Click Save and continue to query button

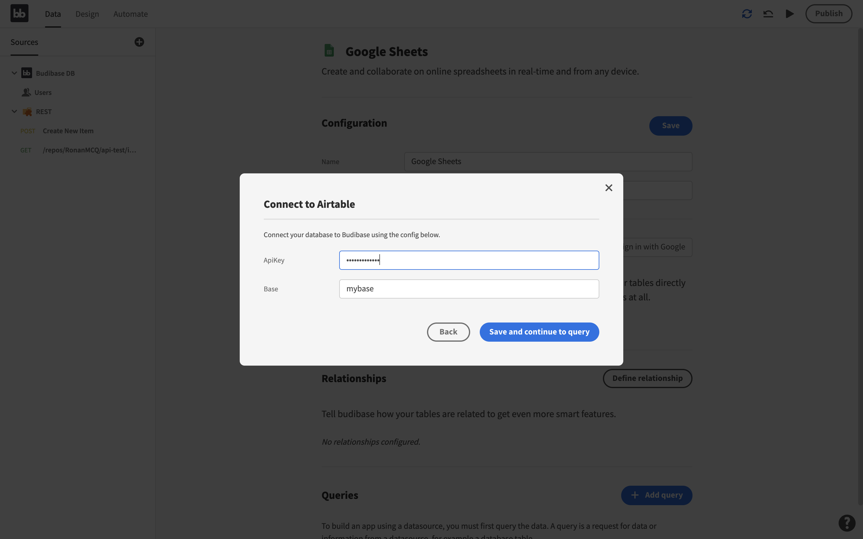click(539, 331)
